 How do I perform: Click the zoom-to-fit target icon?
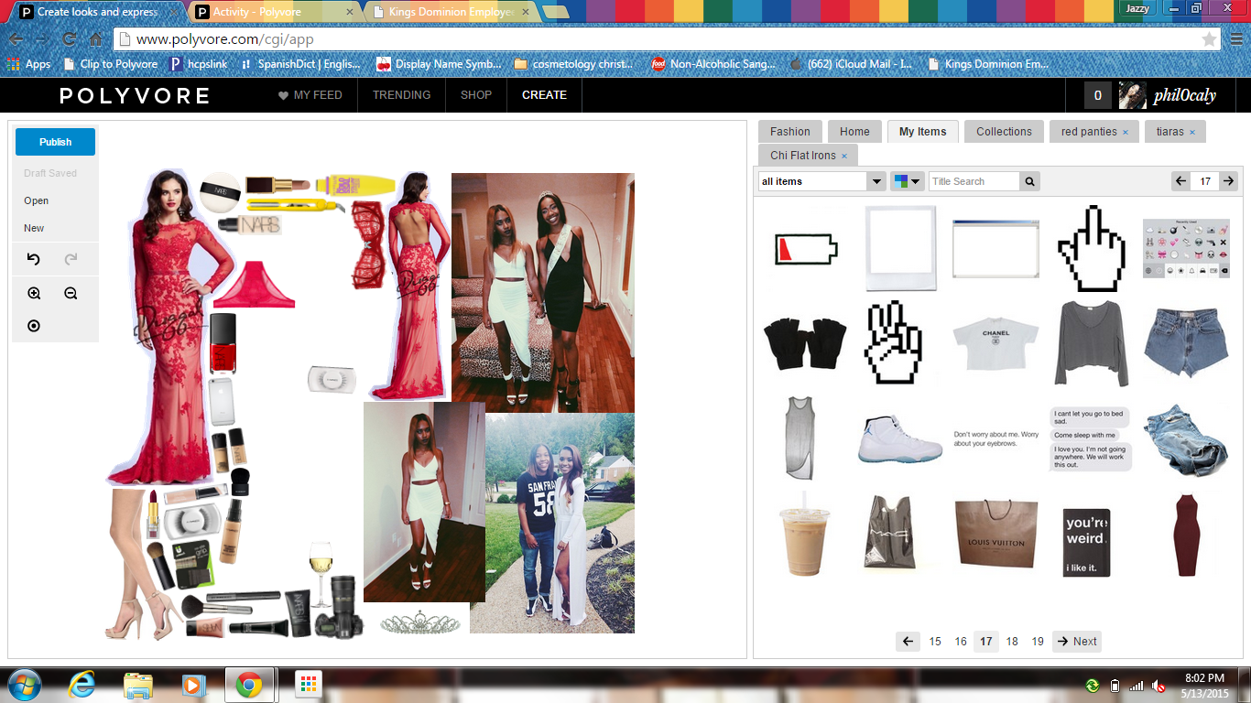(x=34, y=326)
